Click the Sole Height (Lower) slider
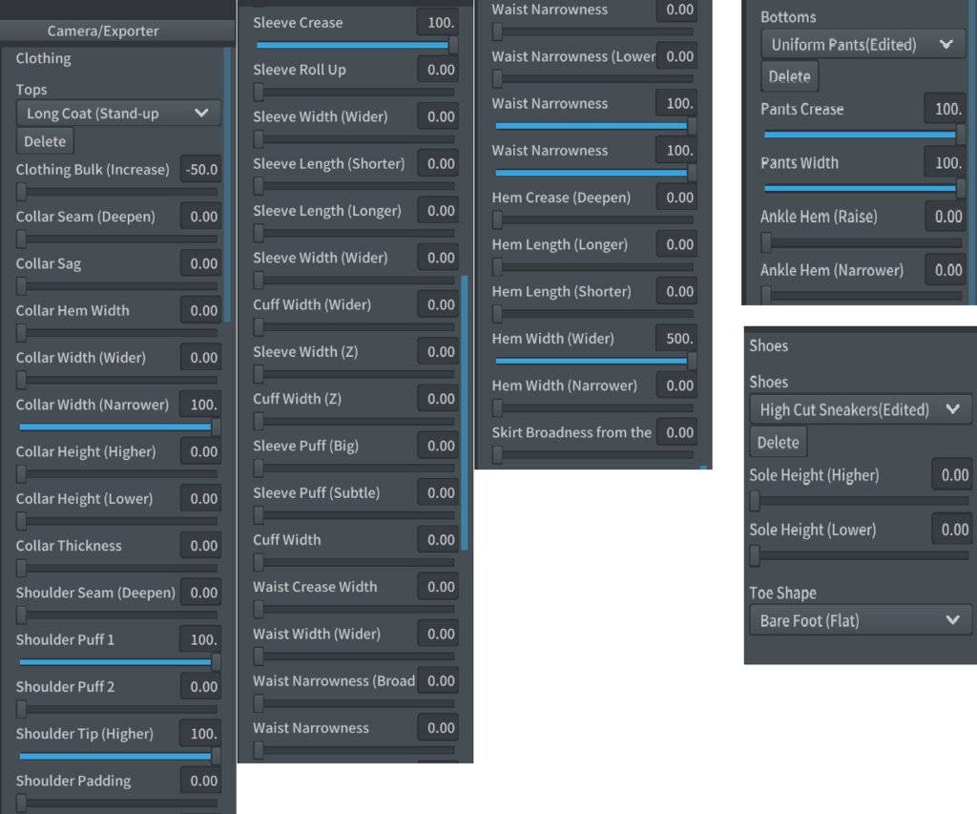 [860, 554]
